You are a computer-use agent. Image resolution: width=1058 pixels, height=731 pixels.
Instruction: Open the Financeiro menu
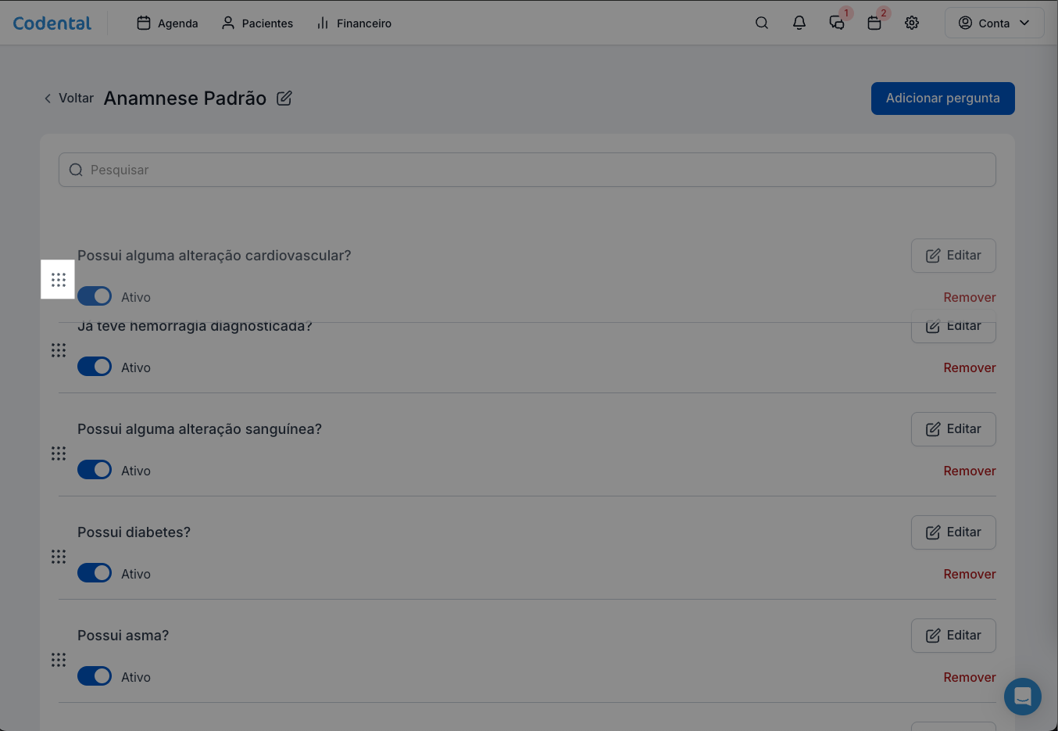[x=354, y=23]
